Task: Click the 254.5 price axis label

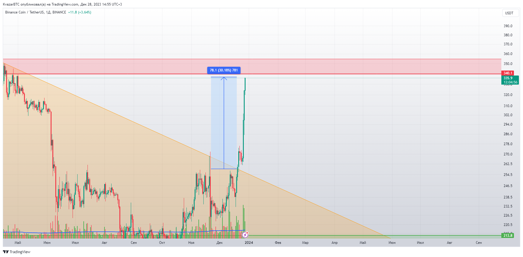Action: (x=508, y=175)
